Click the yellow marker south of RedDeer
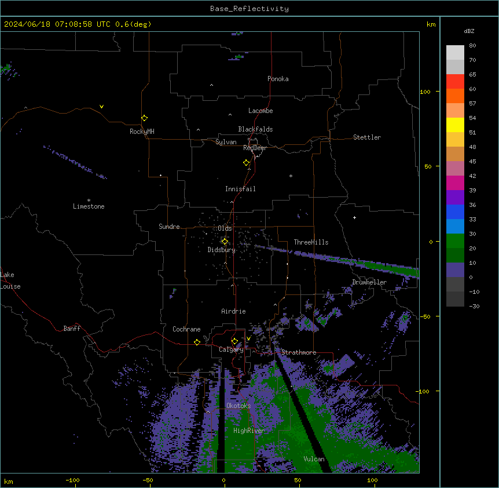 (246, 163)
